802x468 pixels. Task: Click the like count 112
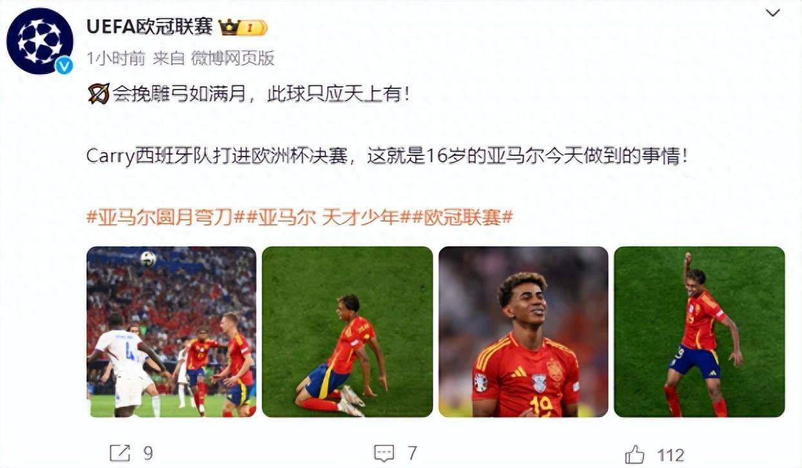[670, 455]
